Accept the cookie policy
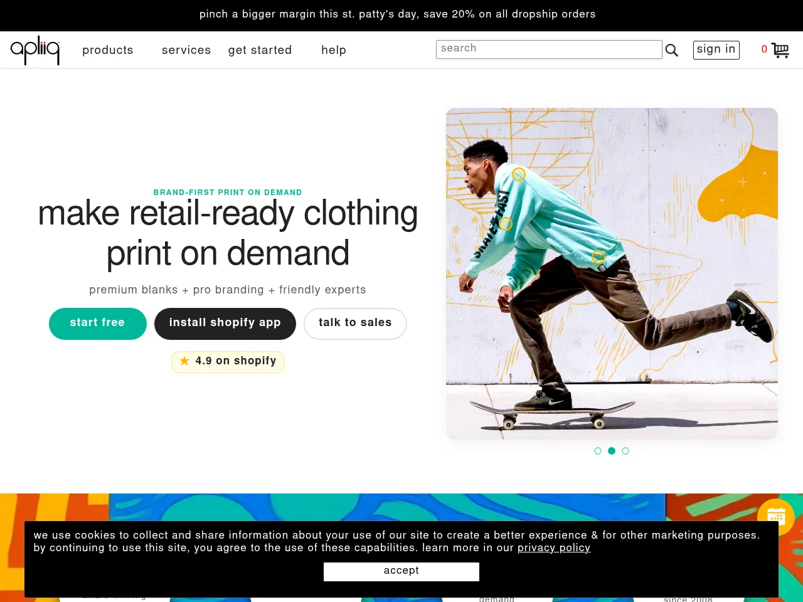 tap(401, 571)
